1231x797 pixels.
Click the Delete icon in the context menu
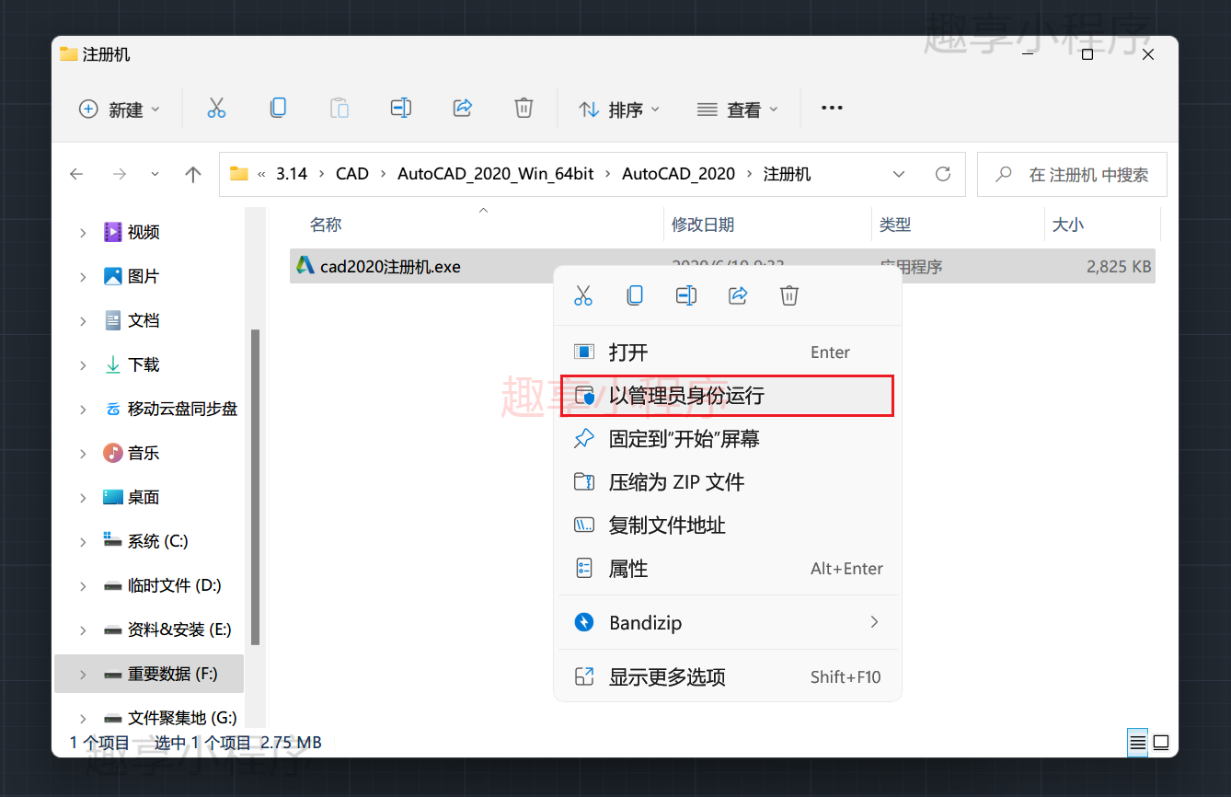789,295
